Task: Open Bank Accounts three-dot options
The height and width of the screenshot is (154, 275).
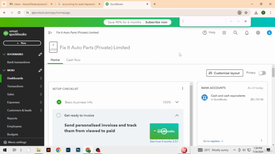Action: point(261,141)
